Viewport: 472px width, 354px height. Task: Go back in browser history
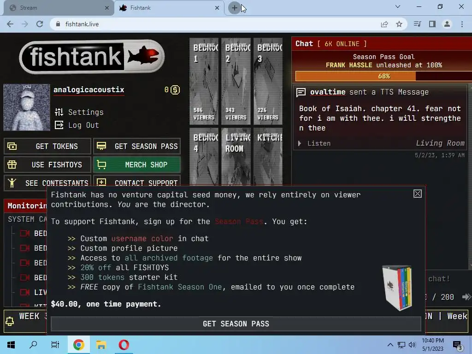coord(10,24)
